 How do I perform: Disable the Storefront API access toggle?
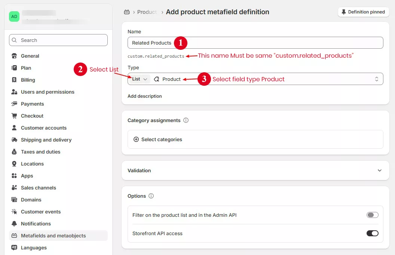[x=372, y=233]
